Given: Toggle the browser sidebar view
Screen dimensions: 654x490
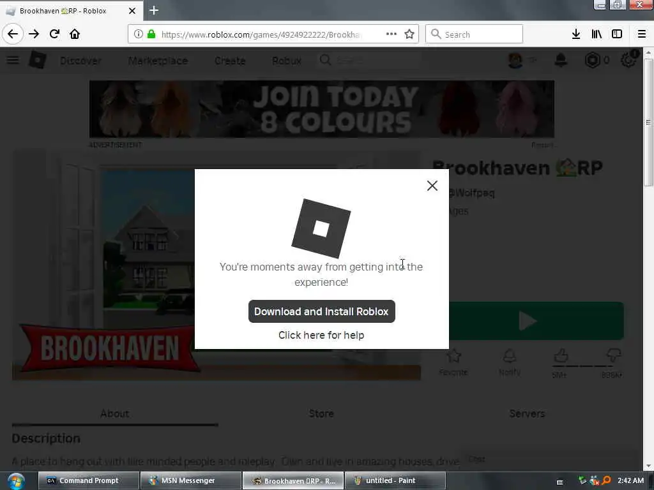Looking at the screenshot, I should point(617,34).
